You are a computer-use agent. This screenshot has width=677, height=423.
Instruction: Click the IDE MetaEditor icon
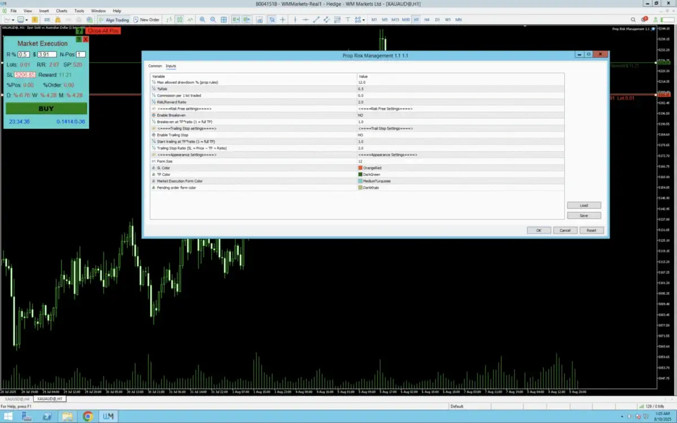click(x=47, y=20)
